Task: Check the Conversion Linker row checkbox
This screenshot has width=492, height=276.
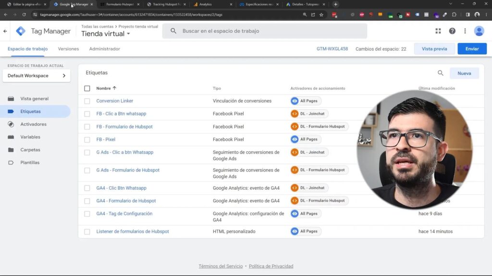Action: 87,101
